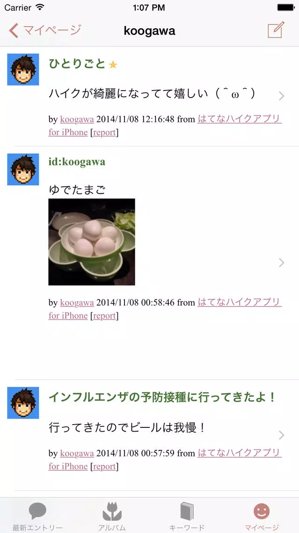The width and height of the screenshot is (299, 533).
Task: Open avatar on the ゆでたまご post
Action: (x=23, y=169)
